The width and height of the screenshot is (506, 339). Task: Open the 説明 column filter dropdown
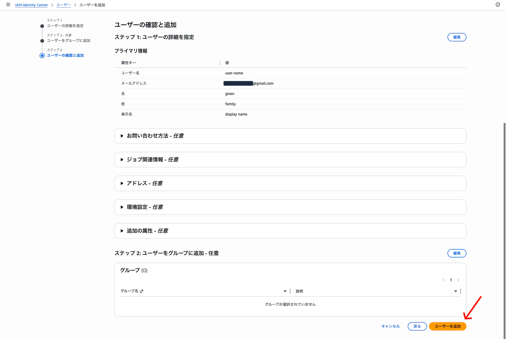[x=456, y=291]
